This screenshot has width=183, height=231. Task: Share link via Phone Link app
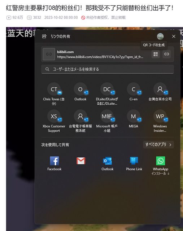(134, 164)
